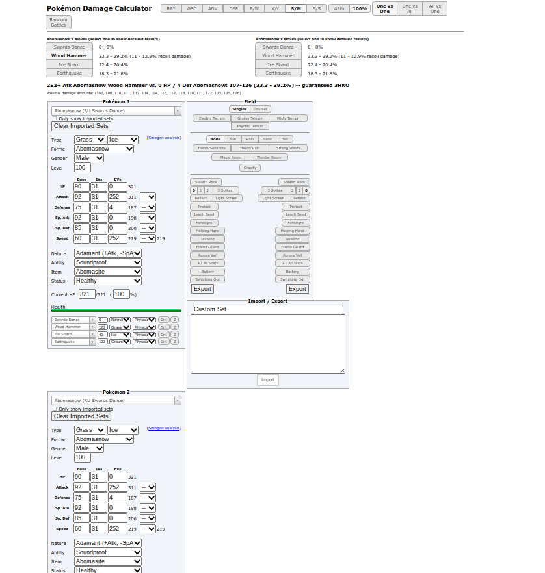Click Pokémon 2 Clear Imported Sets button
Screen dimensions: 545x573
pyautogui.click(x=81, y=416)
